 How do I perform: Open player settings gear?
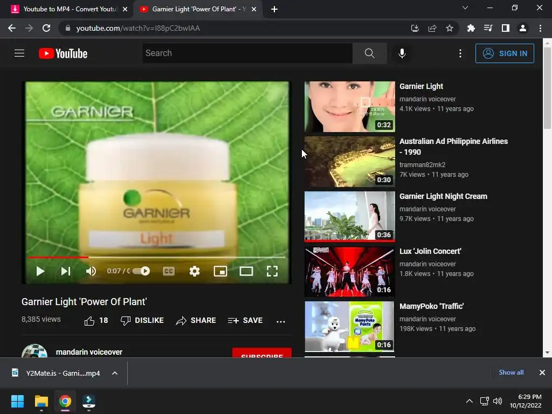coord(195,271)
